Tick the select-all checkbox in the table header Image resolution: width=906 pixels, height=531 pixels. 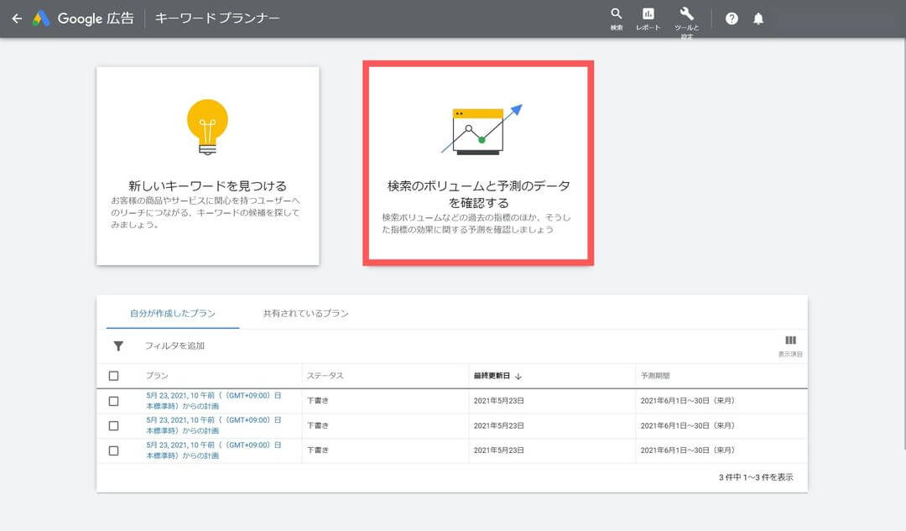pyautogui.click(x=114, y=376)
